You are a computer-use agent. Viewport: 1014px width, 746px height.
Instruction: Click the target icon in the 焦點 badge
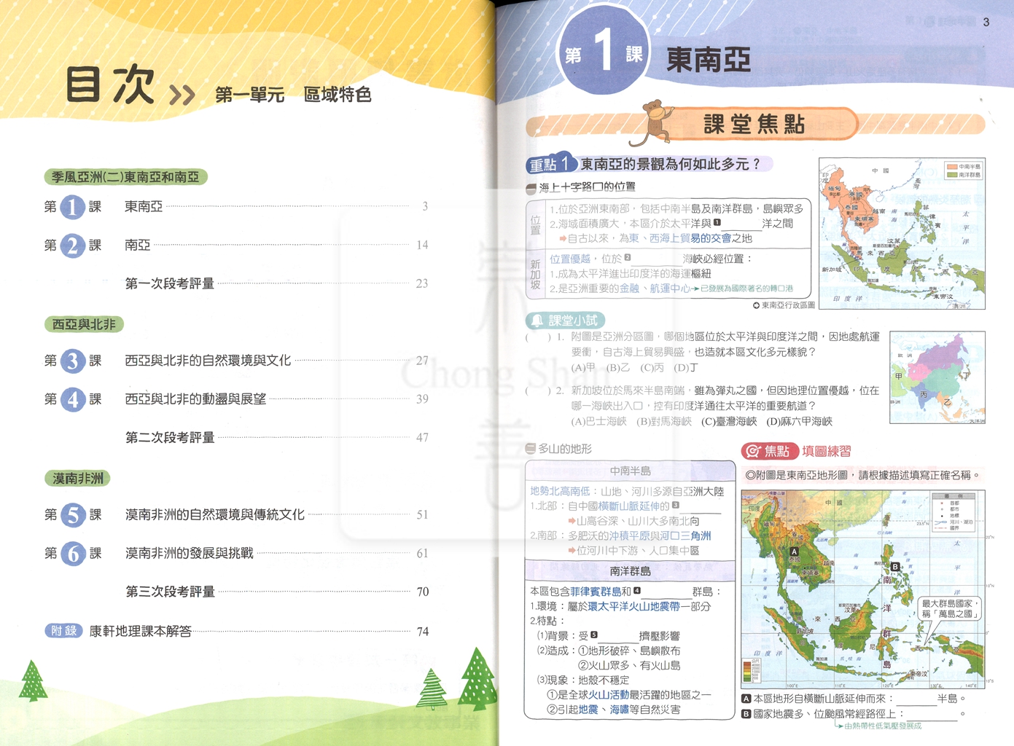point(753,452)
